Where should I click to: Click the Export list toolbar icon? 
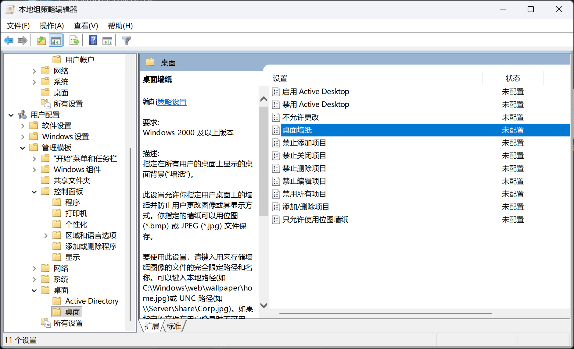point(74,41)
